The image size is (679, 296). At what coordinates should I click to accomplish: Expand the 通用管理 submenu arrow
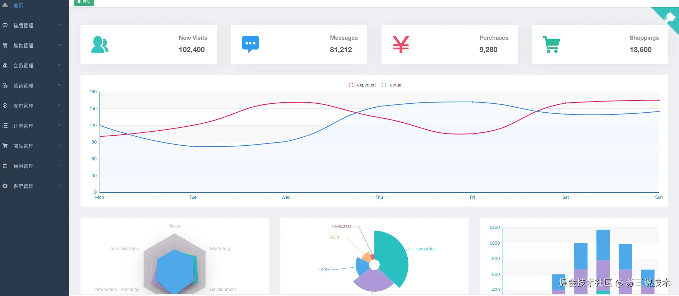tap(60, 165)
